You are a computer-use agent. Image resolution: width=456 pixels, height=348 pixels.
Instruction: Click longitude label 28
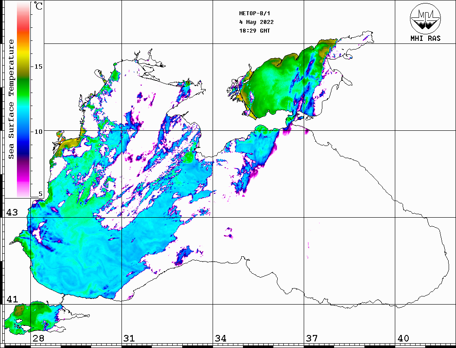tap(38, 338)
